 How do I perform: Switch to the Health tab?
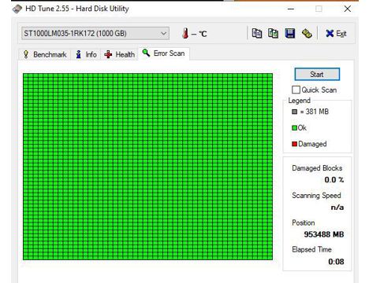coord(120,54)
